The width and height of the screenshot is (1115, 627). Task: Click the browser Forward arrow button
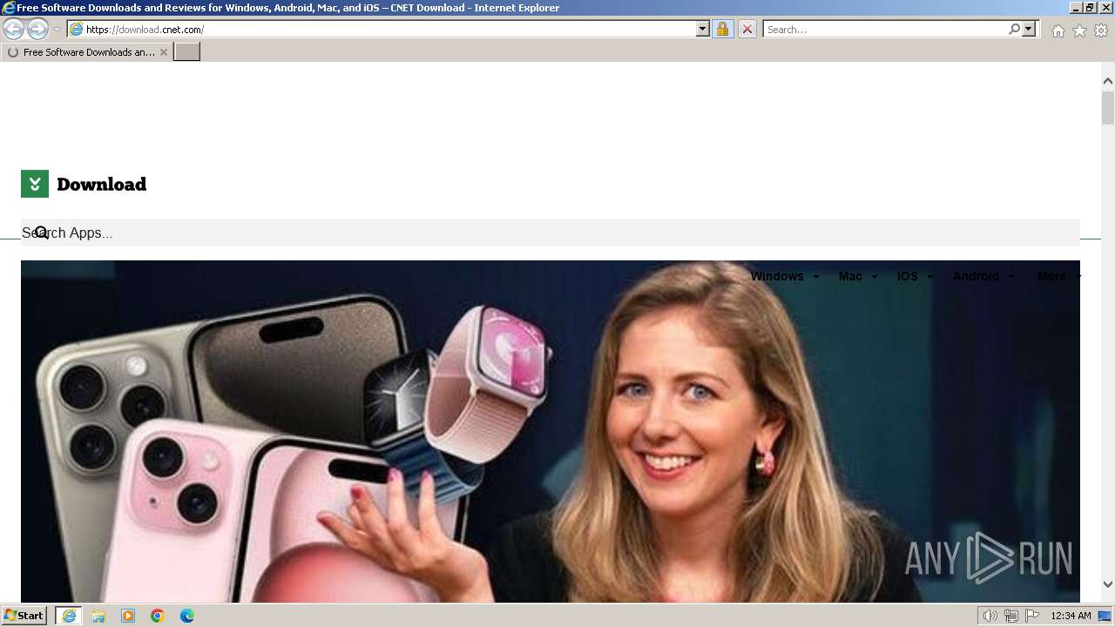[37, 30]
